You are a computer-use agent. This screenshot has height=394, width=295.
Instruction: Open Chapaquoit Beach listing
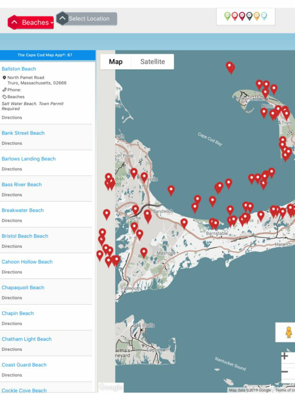click(23, 287)
